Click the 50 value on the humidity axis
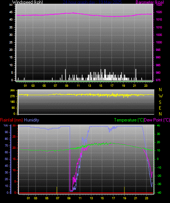Viewport: 170px width, 203px height. pos(6,159)
